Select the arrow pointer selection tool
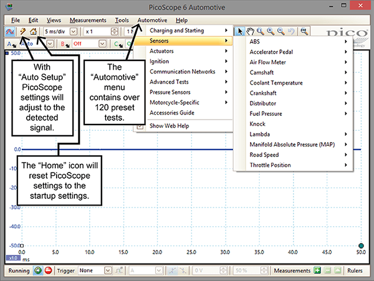374x281 pixels. (x=240, y=31)
